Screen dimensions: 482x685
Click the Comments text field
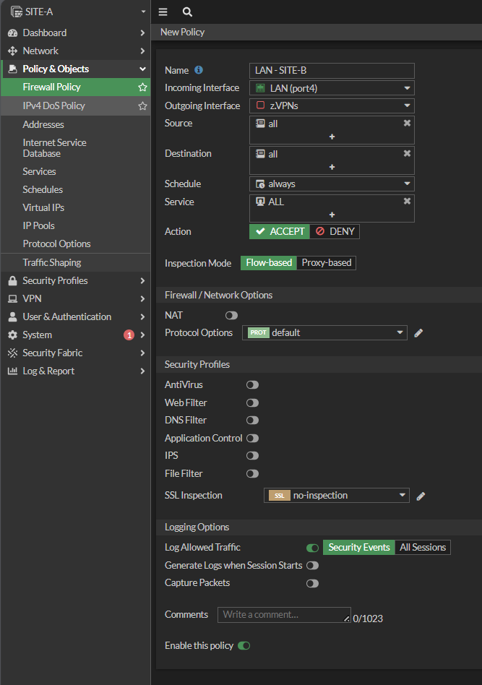[x=283, y=615]
